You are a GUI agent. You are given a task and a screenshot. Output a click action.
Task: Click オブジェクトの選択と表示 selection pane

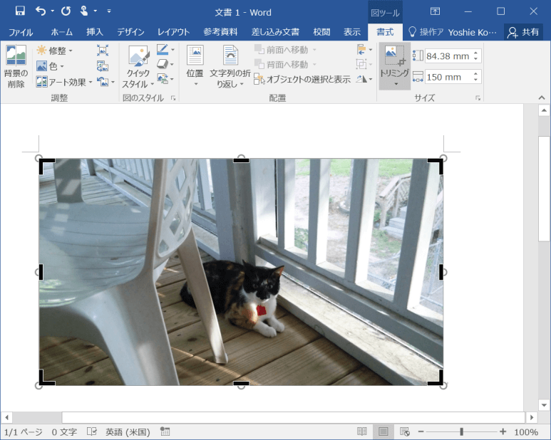(x=302, y=80)
